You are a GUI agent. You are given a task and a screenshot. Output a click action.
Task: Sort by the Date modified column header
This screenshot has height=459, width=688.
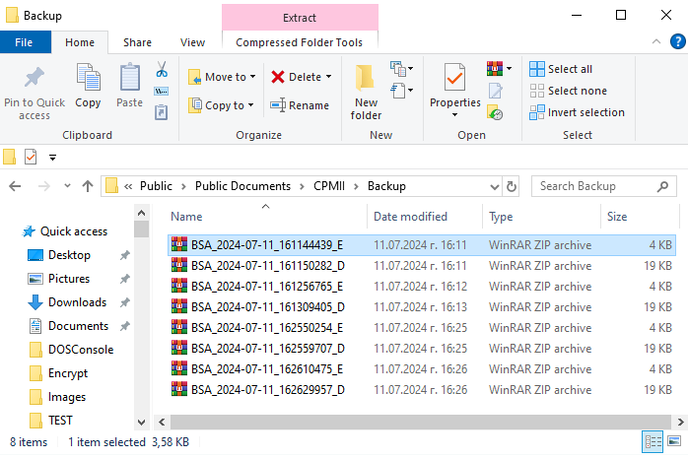424,217
